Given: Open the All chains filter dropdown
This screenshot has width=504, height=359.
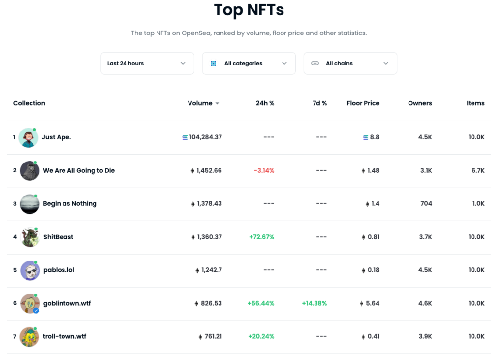Looking at the screenshot, I should pos(350,64).
